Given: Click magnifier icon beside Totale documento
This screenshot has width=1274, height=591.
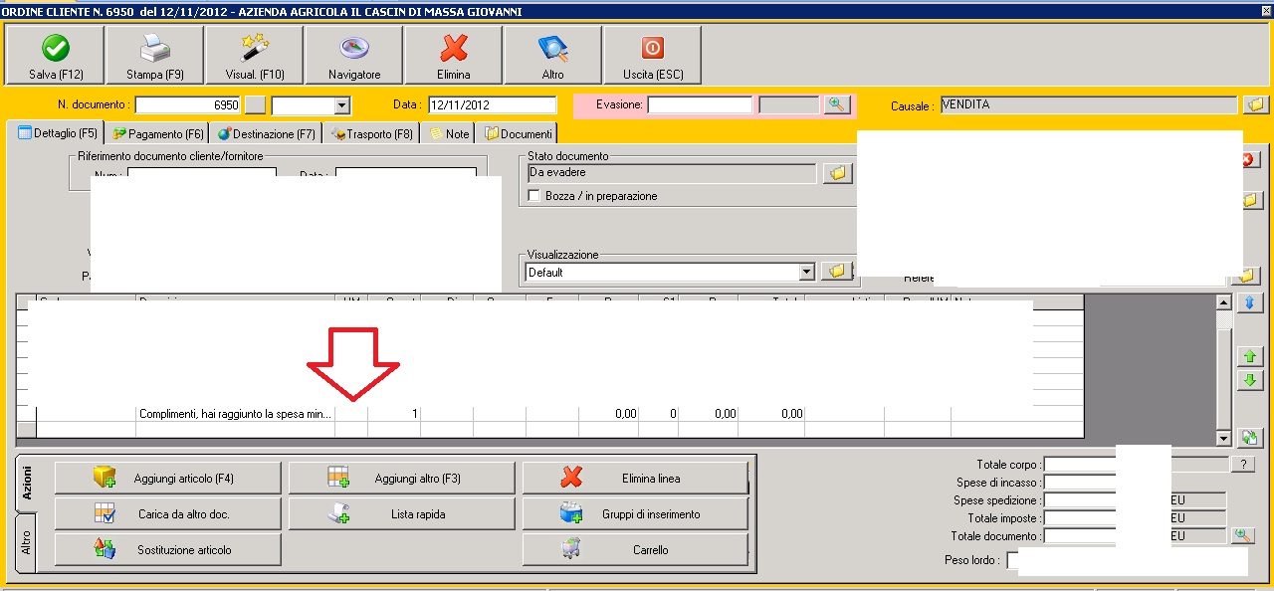Looking at the screenshot, I should coord(1241,536).
